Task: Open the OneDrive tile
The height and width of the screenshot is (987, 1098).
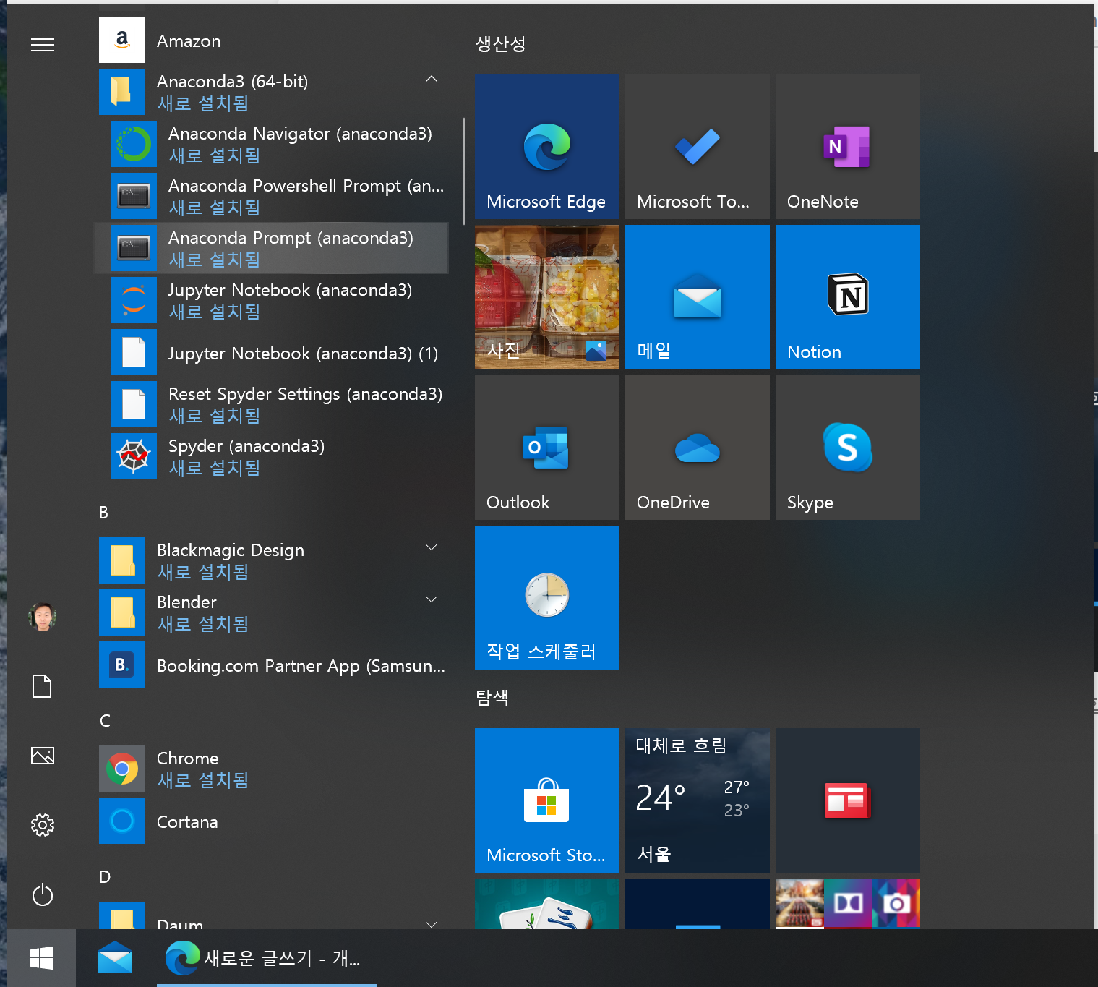Action: tap(698, 448)
